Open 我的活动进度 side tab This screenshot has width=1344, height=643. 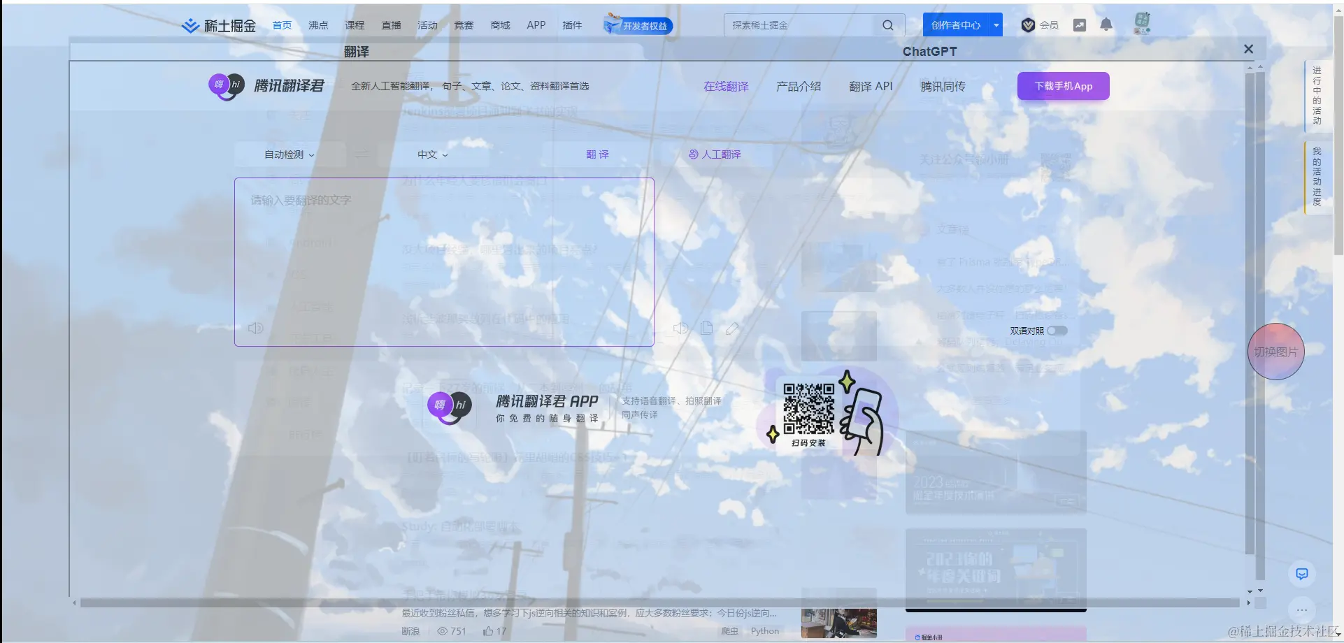tap(1317, 177)
